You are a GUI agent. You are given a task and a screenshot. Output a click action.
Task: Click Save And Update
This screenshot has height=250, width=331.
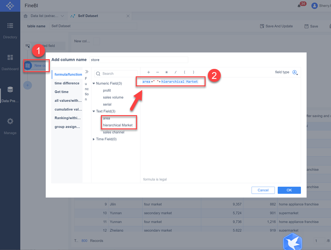(x=276, y=26)
